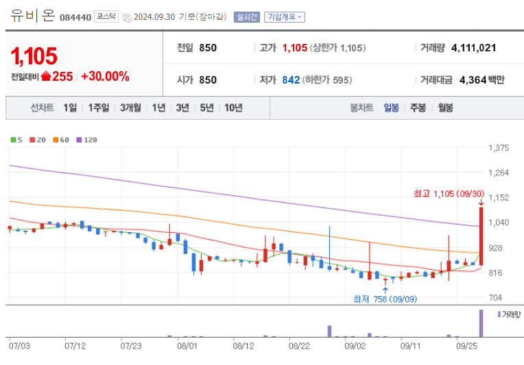The height and width of the screenshot is (365, 524).
Task: Click the red 20-day moving average swatch
Action: [32, 140]
